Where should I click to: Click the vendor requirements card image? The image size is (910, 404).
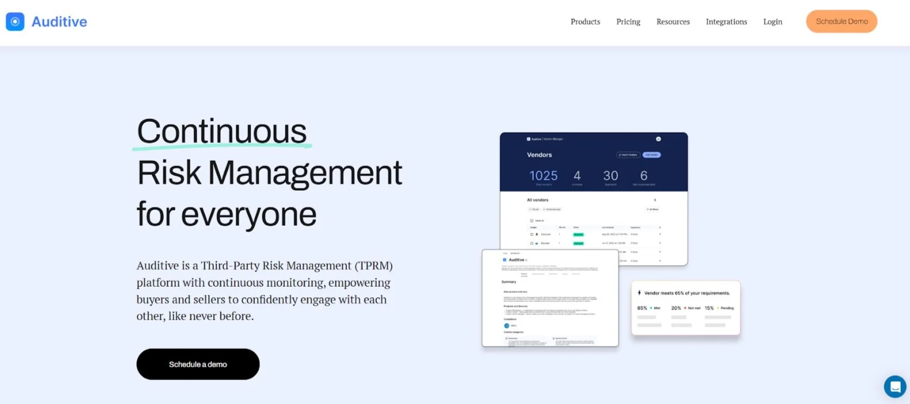coord(686,307)
